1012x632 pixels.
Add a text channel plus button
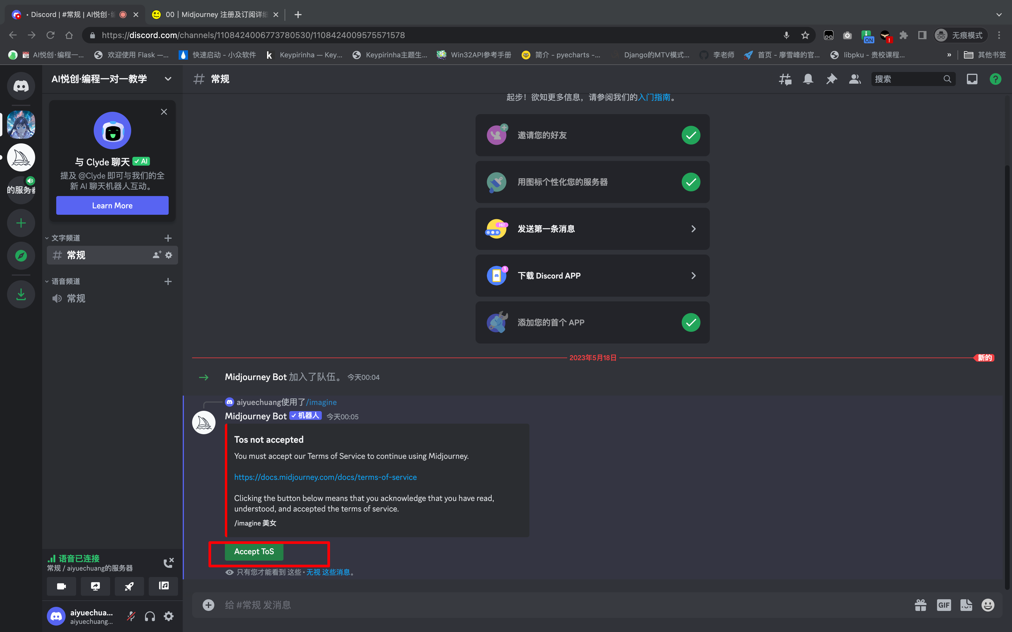168,238
